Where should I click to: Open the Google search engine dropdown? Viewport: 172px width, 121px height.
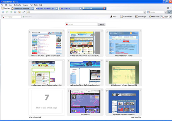(166, 12)
